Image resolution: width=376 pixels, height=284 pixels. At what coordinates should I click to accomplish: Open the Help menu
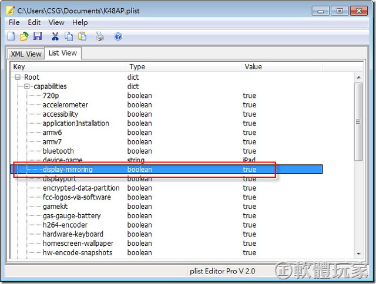(x=80, y=22)
